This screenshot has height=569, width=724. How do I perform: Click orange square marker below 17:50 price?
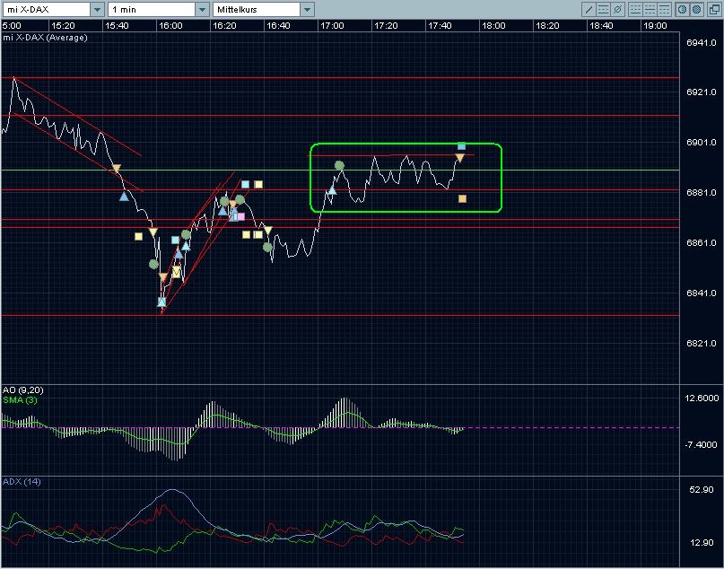point(463,198)
